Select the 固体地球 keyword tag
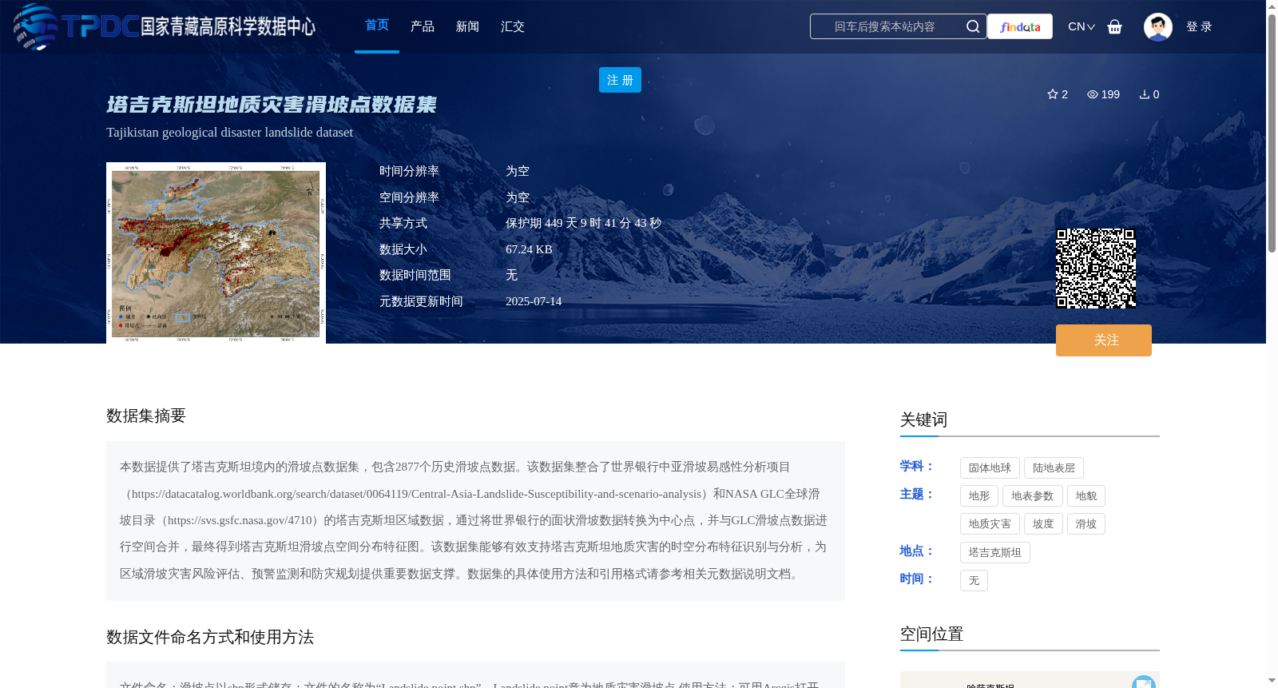This screenshot has width=1278, height=688. [990, 468]
